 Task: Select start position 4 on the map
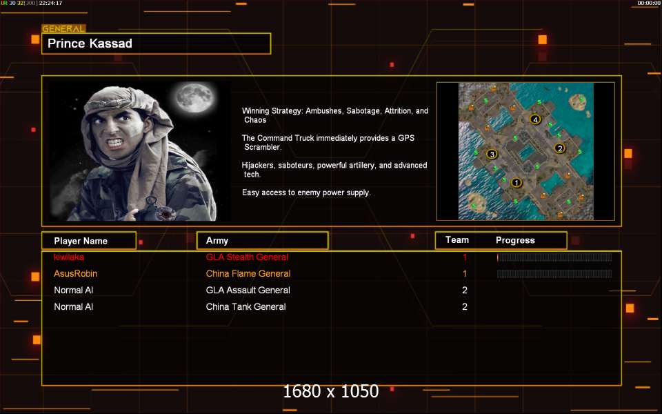[535, 119]
